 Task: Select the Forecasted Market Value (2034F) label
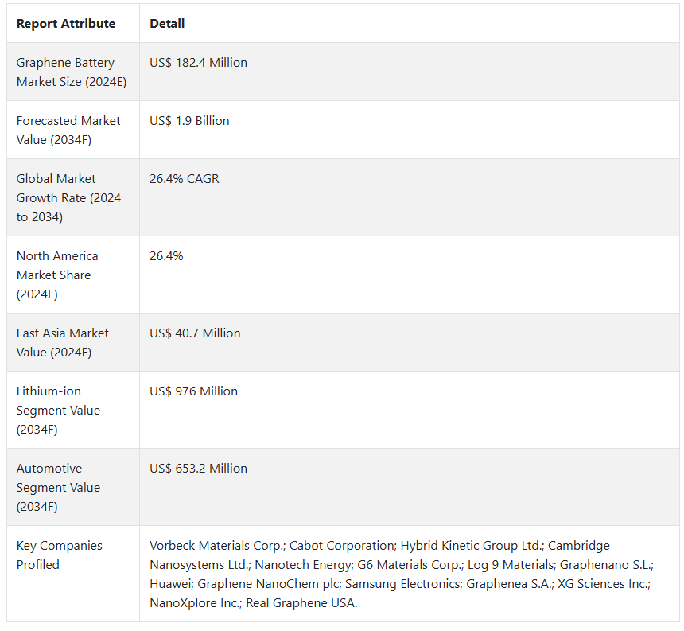click(68, 130)
